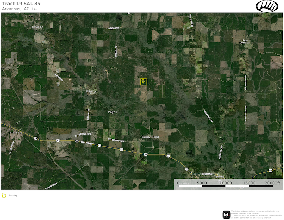
Task: Click the bear paw logo
Action: click(x=267, y=6)
